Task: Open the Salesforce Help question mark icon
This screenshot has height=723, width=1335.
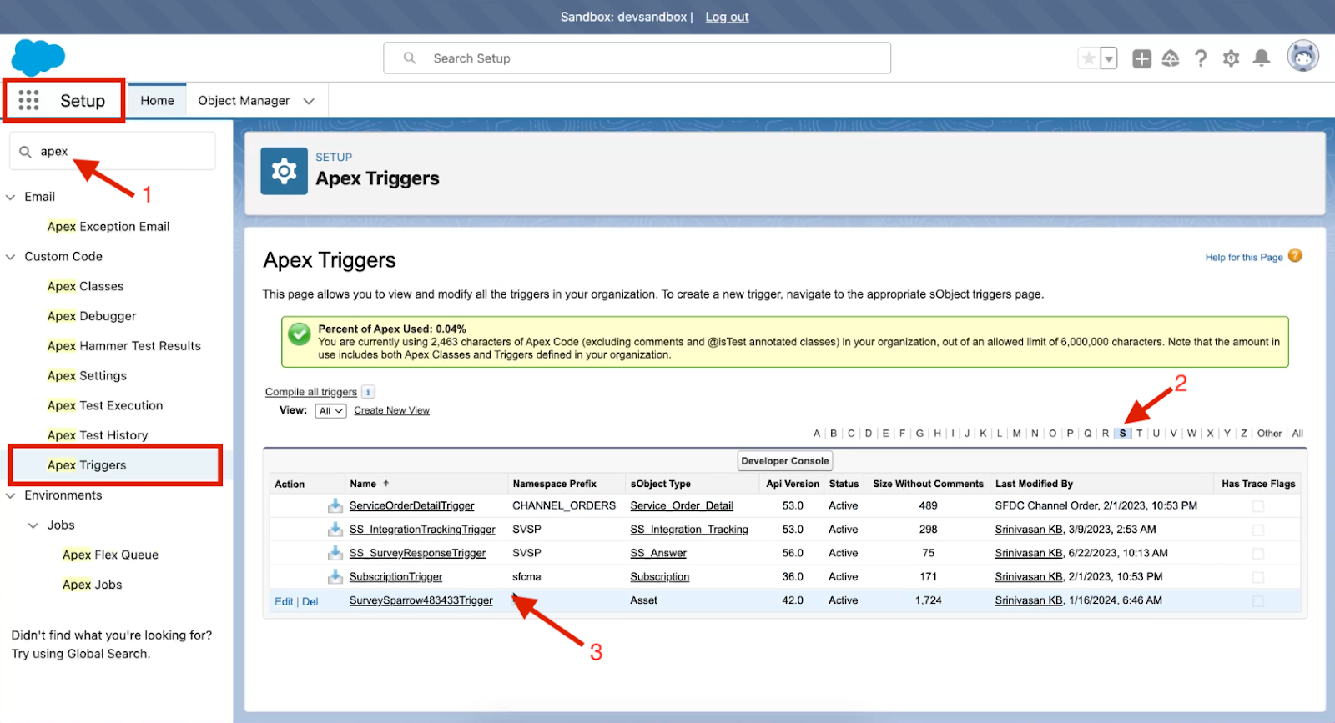Action: 1201,58
